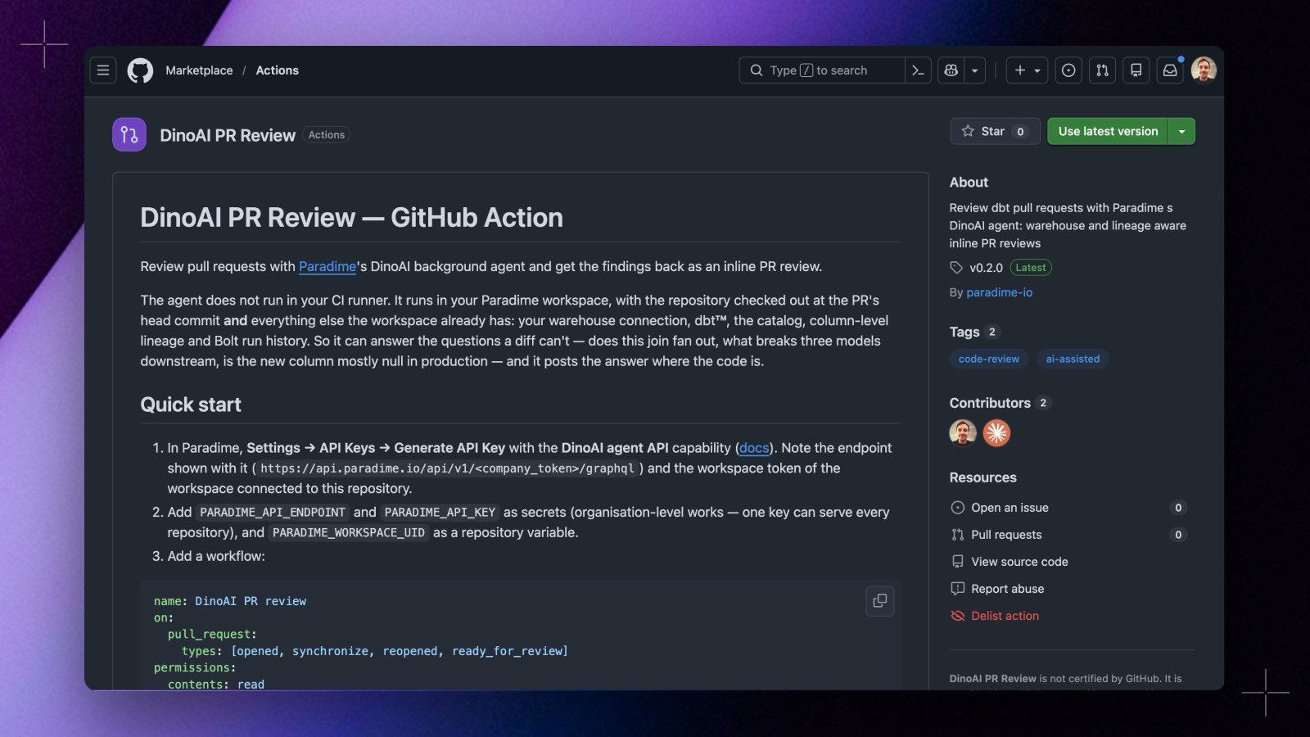Click the Actions label badge beside title
1310x737 pixels.
(327, 135)
